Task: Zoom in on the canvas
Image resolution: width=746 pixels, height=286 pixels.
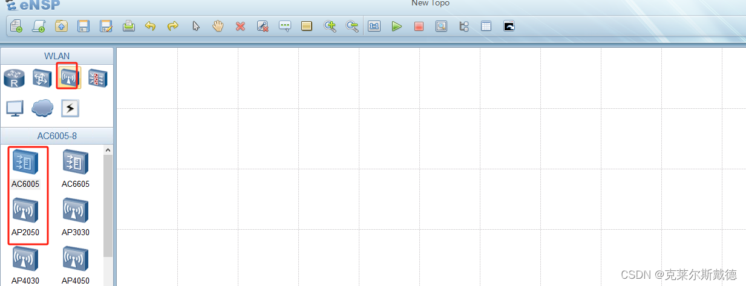Action: [330, 26]
